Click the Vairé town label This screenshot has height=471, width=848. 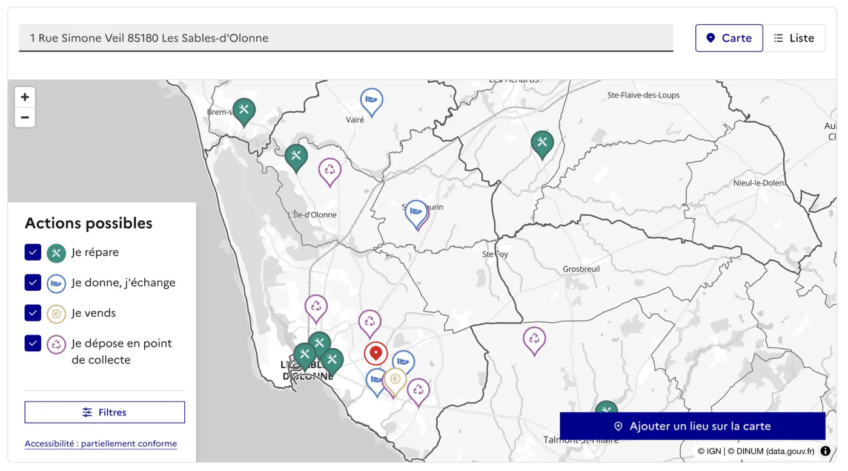355,120
